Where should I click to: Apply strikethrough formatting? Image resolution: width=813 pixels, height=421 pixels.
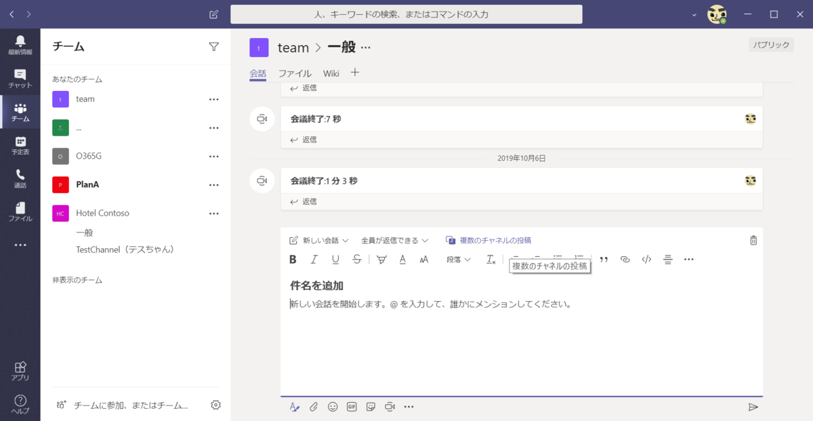point(357,259)
